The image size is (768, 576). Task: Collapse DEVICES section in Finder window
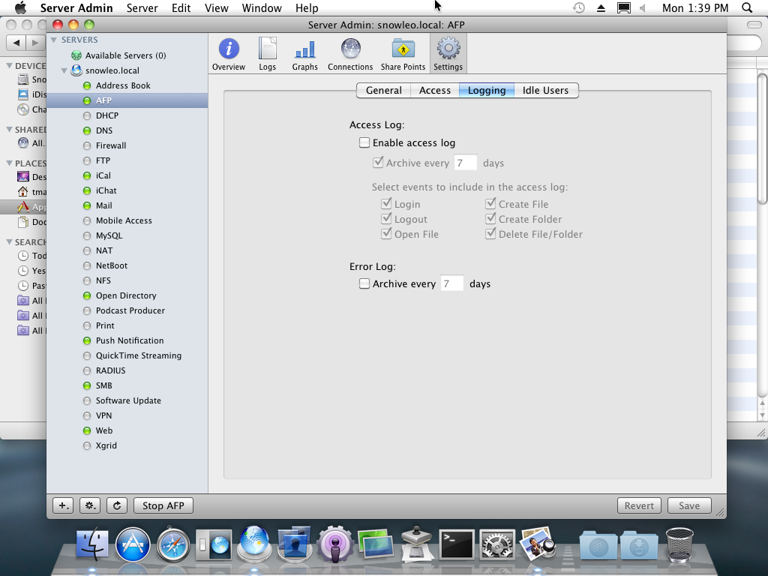pyautogui.click(x=9, y=66)
